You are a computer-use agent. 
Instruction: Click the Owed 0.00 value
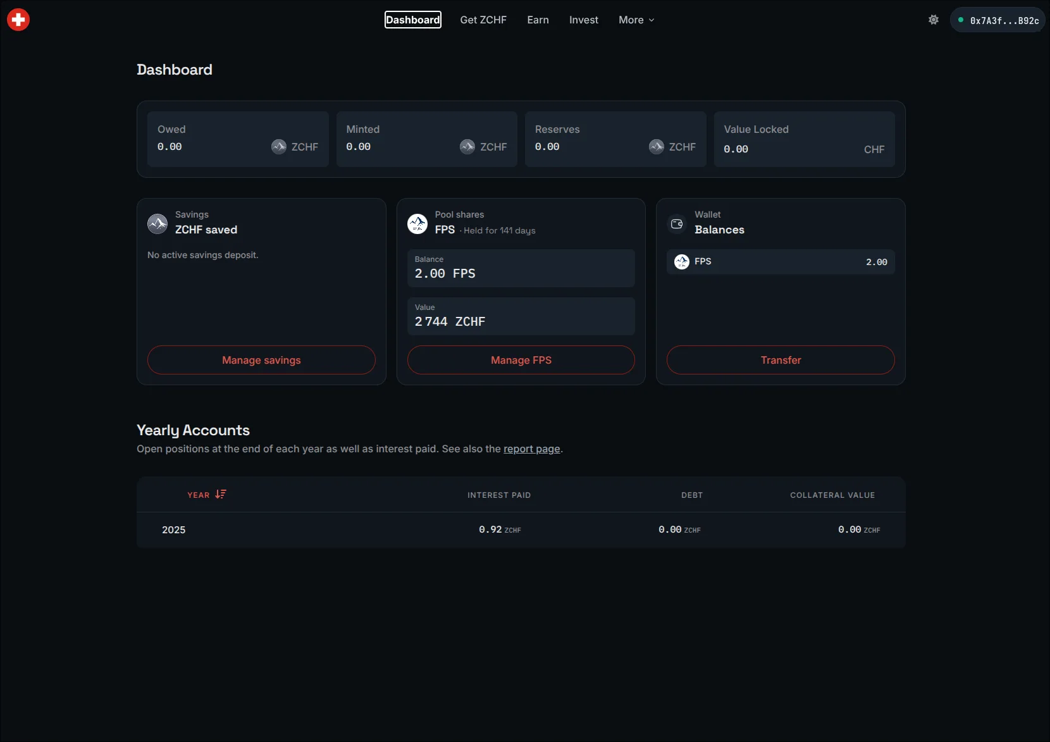coord(170,147)
